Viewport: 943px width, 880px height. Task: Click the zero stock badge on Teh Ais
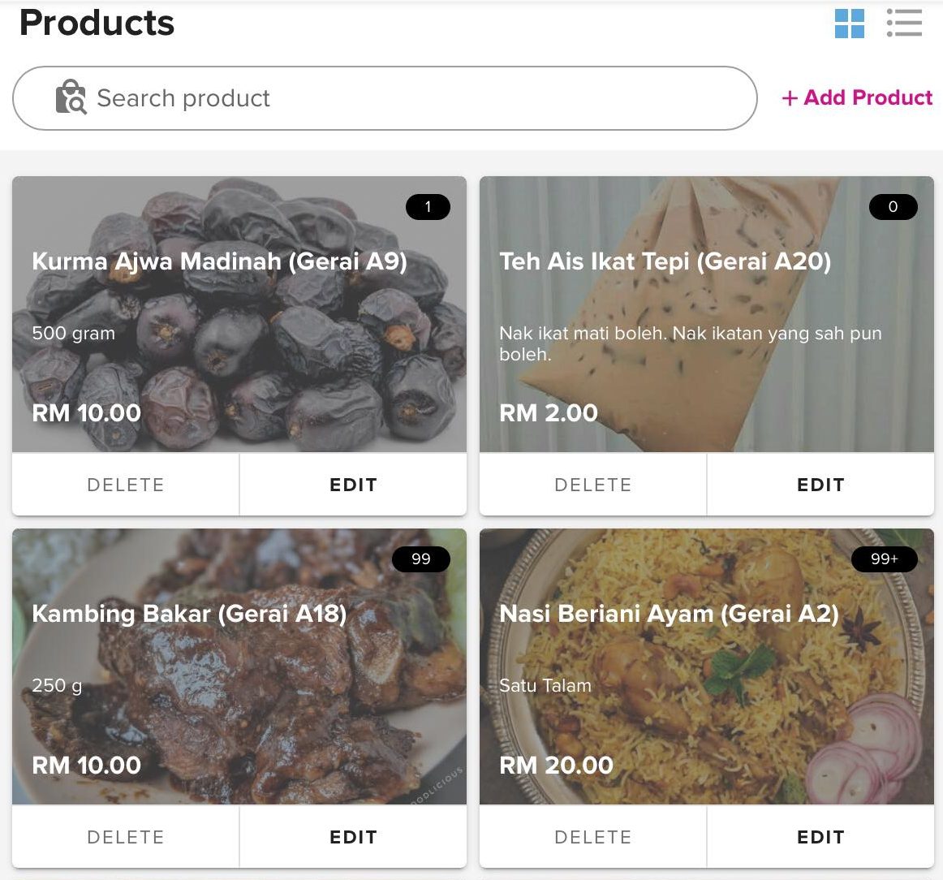pos(893,207)
